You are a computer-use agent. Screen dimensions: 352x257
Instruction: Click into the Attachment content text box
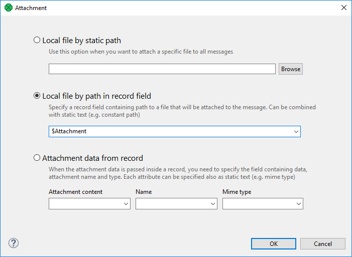[x=84, y=204]
